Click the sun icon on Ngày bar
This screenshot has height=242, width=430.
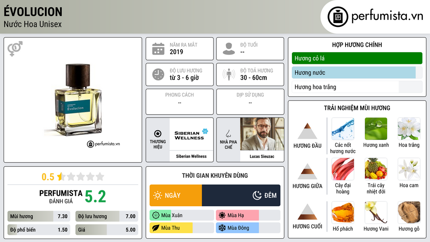[157, 195]
